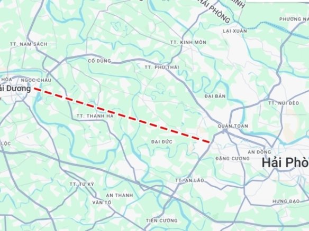Image resolution: width=309 pixels, height=231 pixels.
Task: Select the TT. An Lão label
Action: (x=190, y=180)
